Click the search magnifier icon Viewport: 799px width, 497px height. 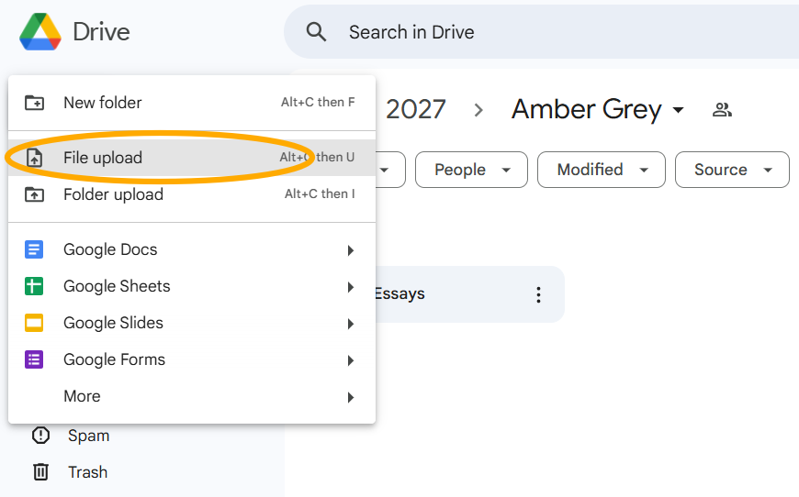coord(317,32)
